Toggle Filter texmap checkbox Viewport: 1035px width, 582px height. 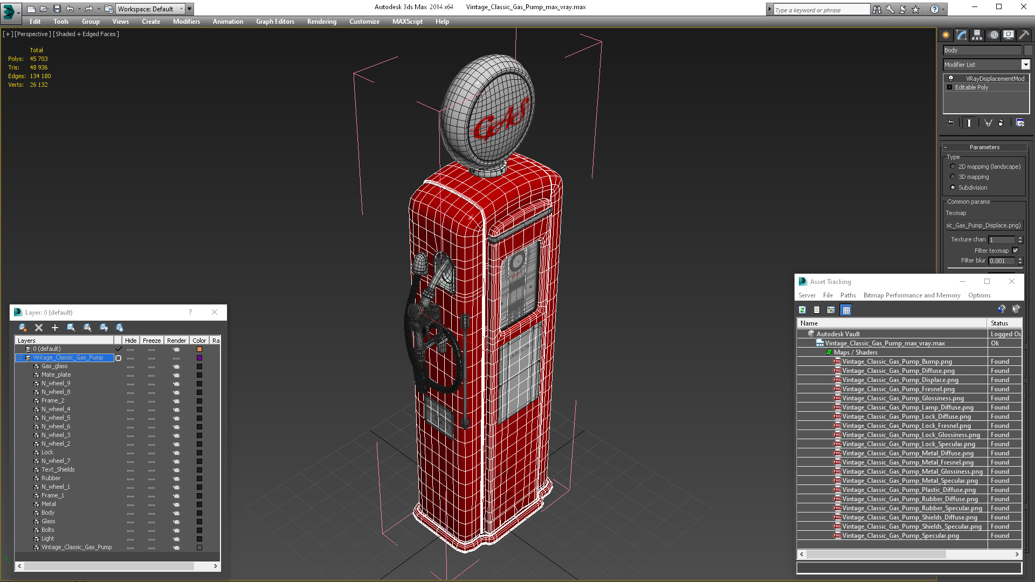[1015, 251]
